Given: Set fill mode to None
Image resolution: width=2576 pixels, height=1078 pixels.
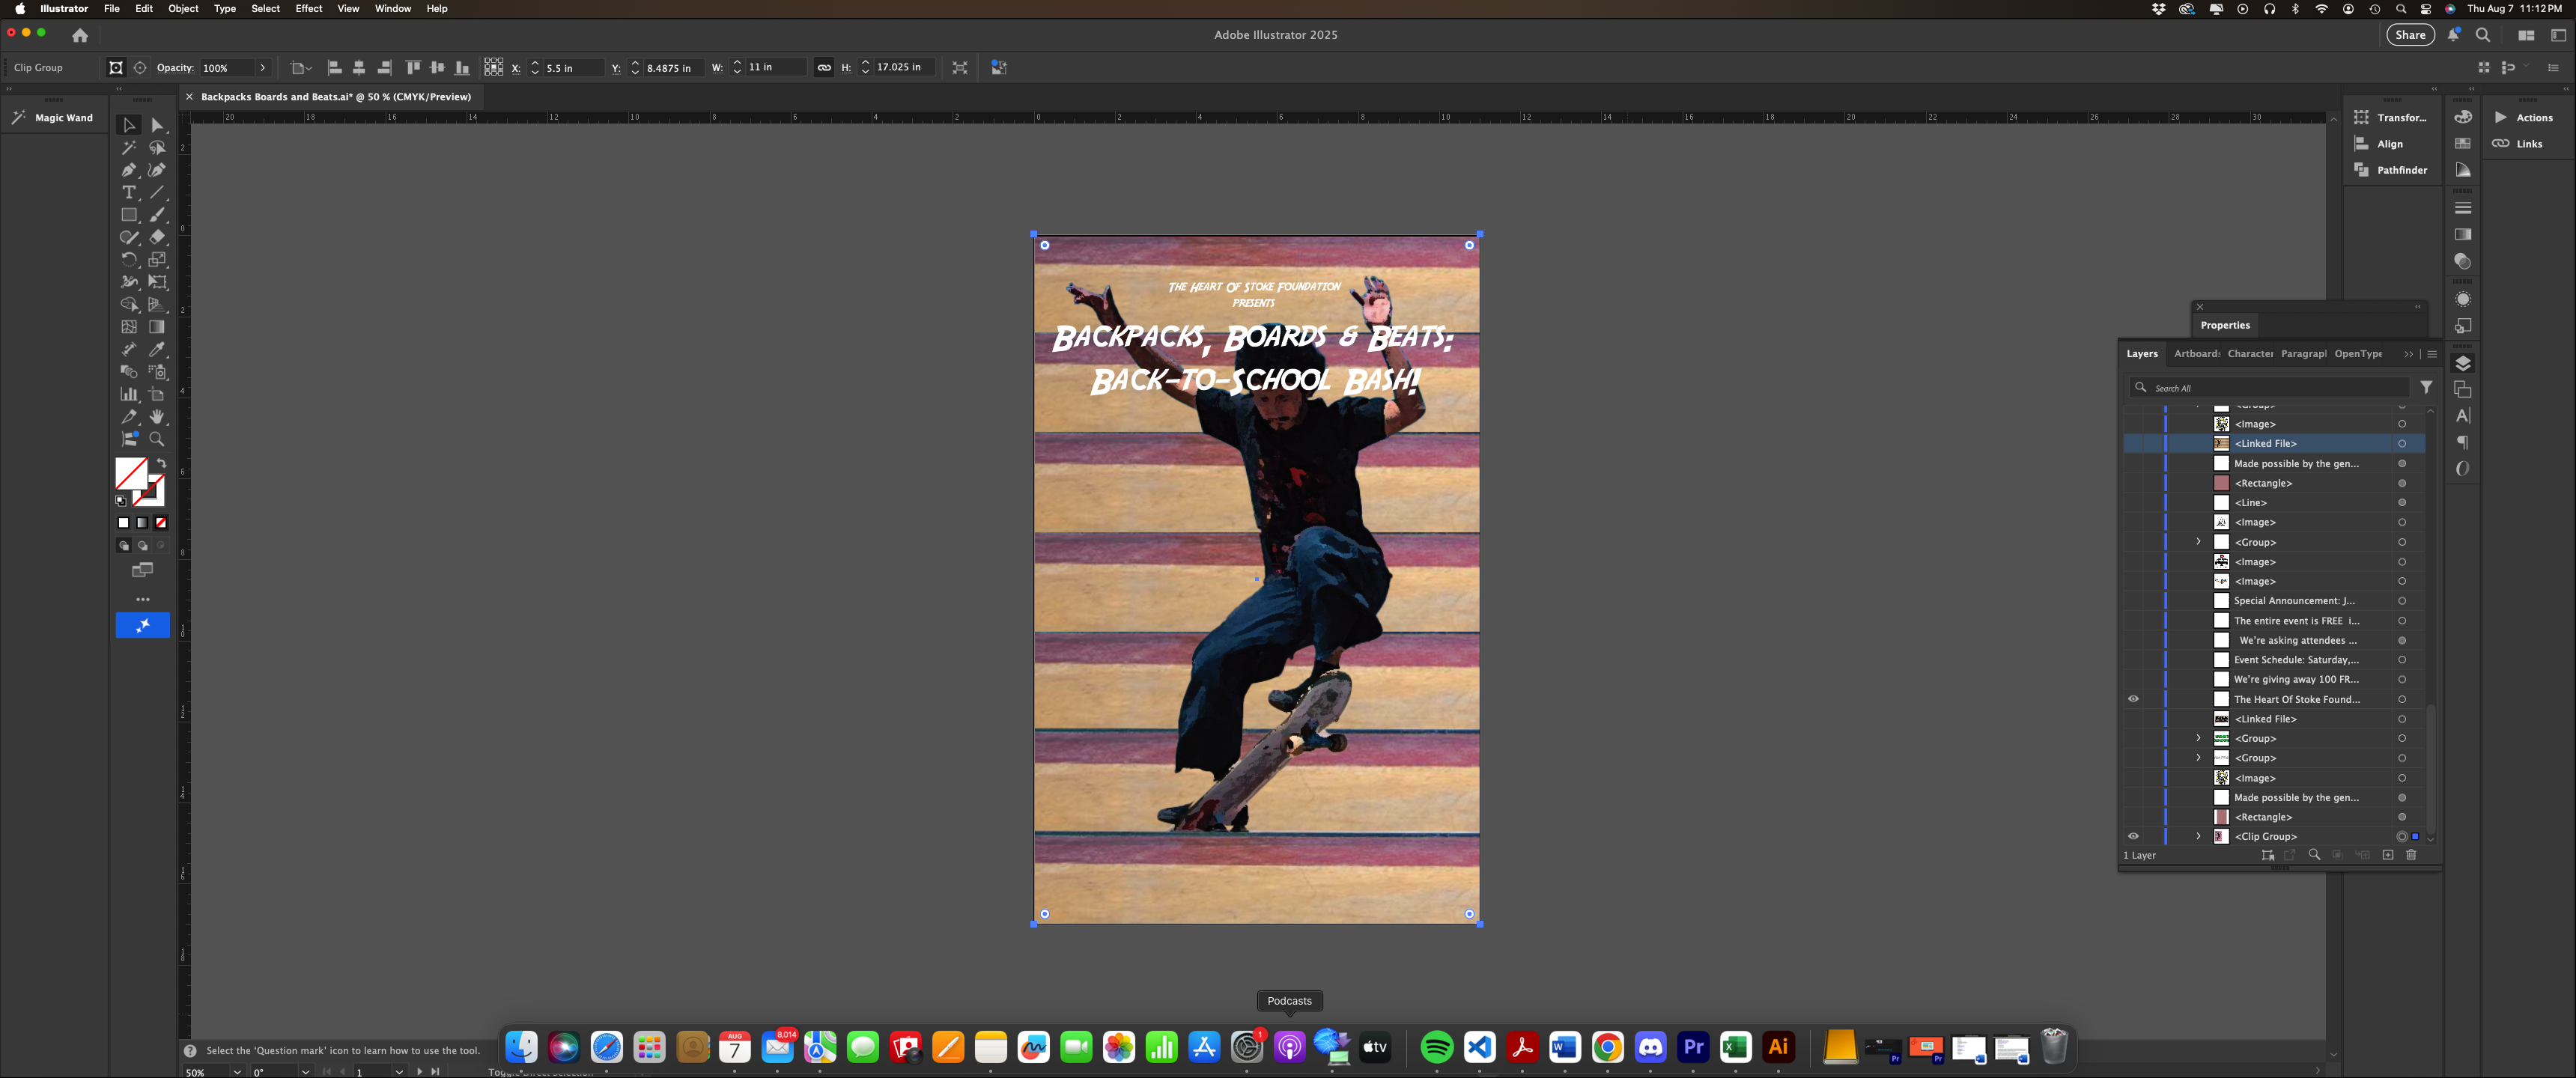Looking at the screenshot, I should click(161, 523).
